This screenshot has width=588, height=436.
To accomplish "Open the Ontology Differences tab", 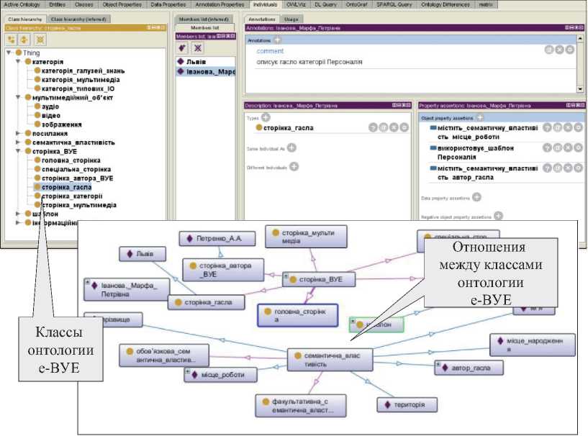I will (x=445, y=4).
